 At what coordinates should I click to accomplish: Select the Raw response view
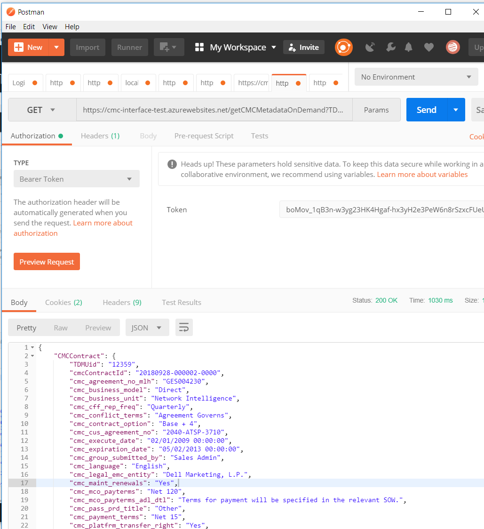tap(61, 328)
